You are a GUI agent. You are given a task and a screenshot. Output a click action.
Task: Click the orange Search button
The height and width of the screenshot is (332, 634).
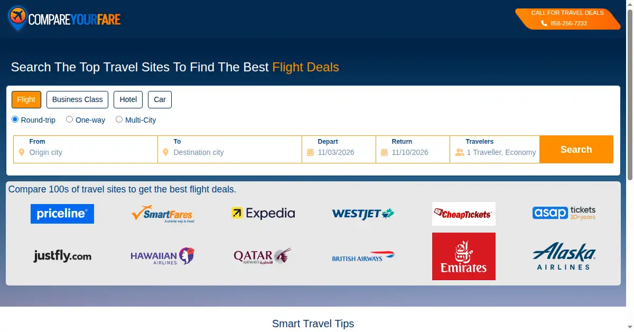(x=576, y=150)
